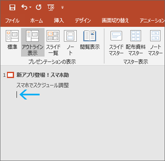
Task: Open the デザイン ribbon tab
Action: pos(83,21)
